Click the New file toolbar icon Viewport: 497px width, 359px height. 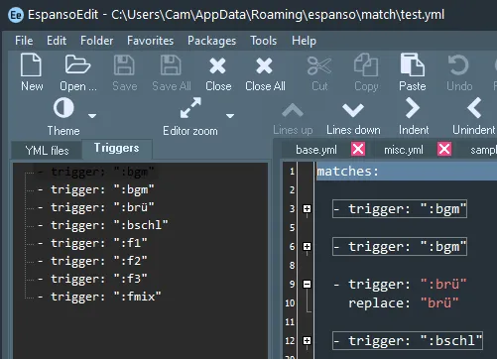pos(31,64)
